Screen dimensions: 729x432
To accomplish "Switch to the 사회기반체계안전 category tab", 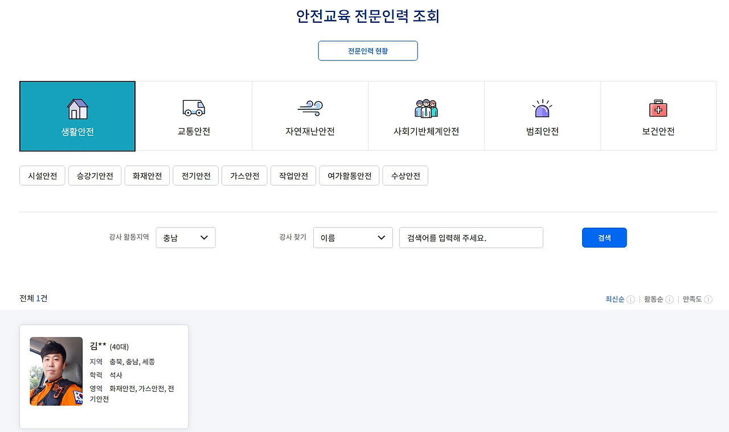I will point(426,116).
